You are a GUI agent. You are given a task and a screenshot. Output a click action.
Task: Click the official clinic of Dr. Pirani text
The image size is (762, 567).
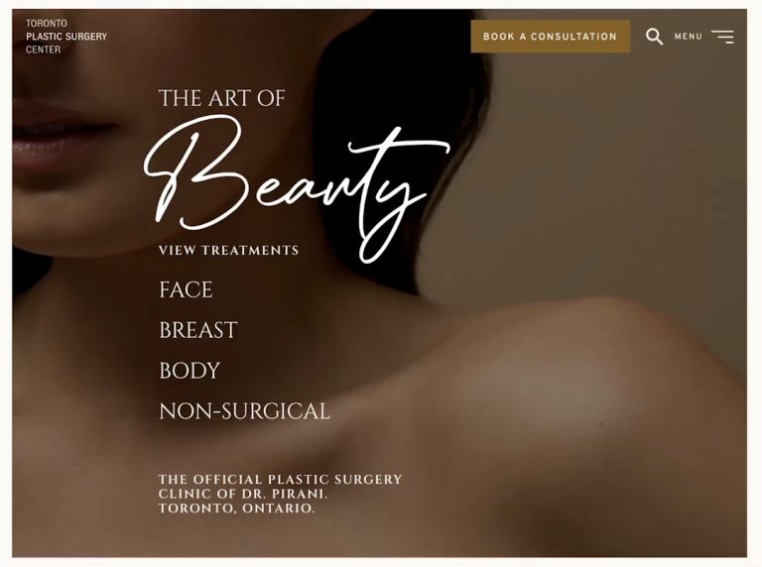(280, 487)
